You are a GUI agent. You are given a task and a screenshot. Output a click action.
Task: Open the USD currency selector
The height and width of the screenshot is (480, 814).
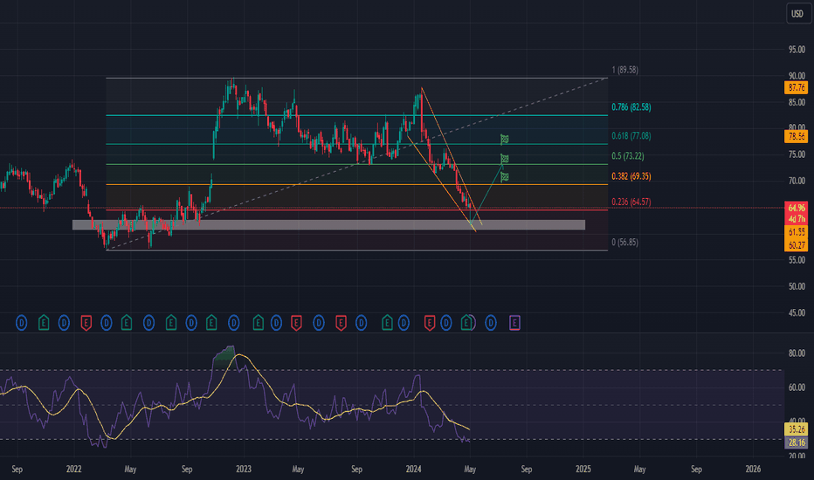(797, 13)
